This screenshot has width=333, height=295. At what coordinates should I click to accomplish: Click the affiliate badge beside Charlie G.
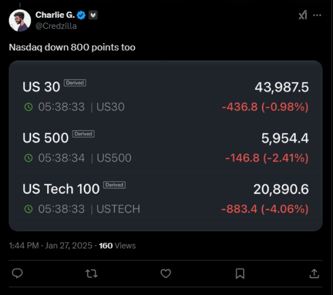click(x=93, y=15)
